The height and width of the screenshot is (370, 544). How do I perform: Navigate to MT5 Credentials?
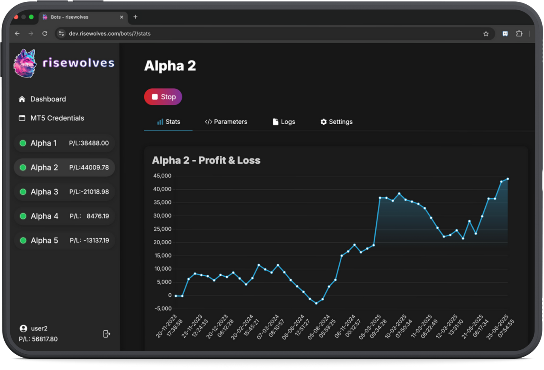point(57,118)
